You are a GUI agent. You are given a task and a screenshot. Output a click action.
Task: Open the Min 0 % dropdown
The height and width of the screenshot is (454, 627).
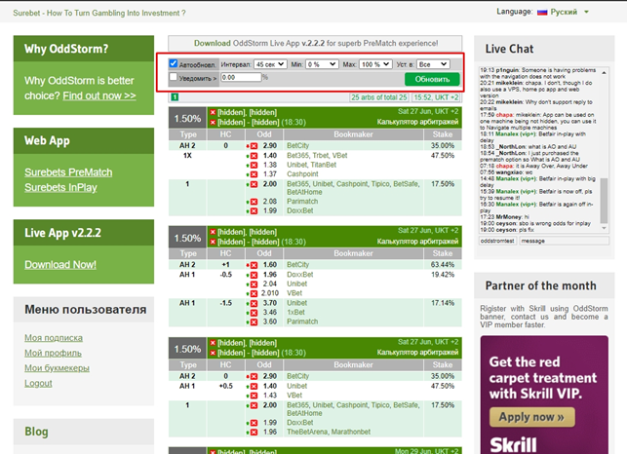(321, 64)
